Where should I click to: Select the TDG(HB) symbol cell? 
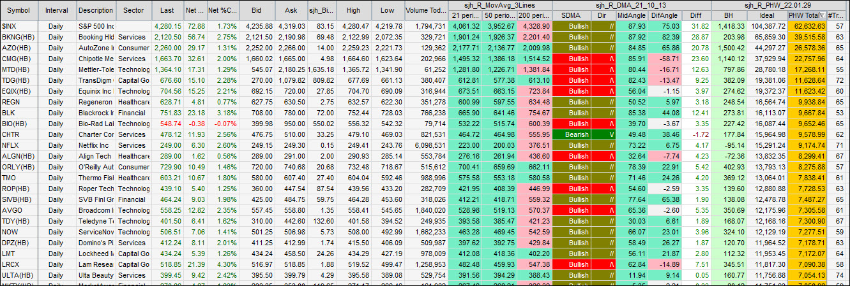tap(19, 80)
